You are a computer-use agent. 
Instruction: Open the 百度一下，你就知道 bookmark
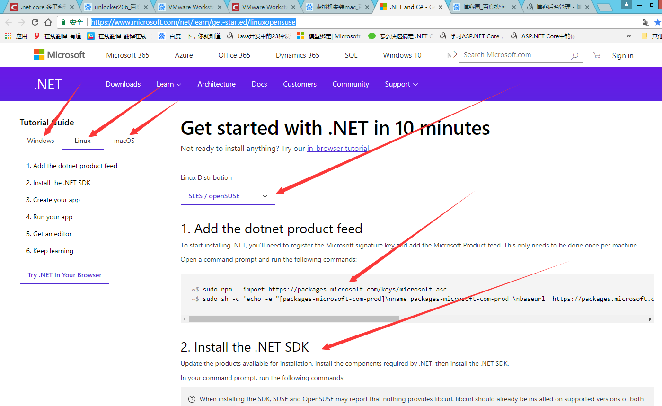click(x=189, y=36)
